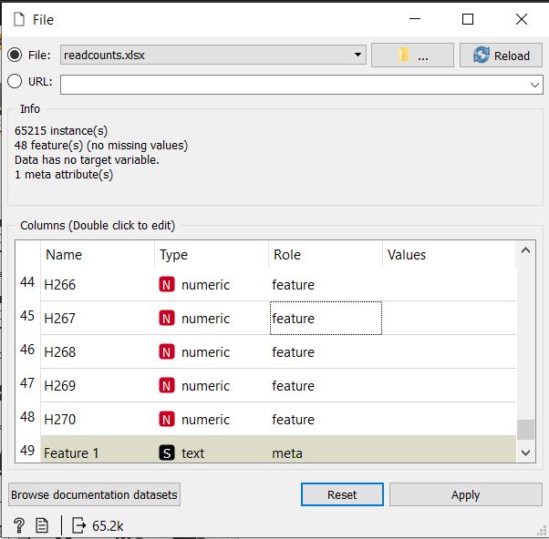Viewport: 549px width, 539px height.
Task: Open the readcounts.xlsx file dropdown
Action: 213,55
